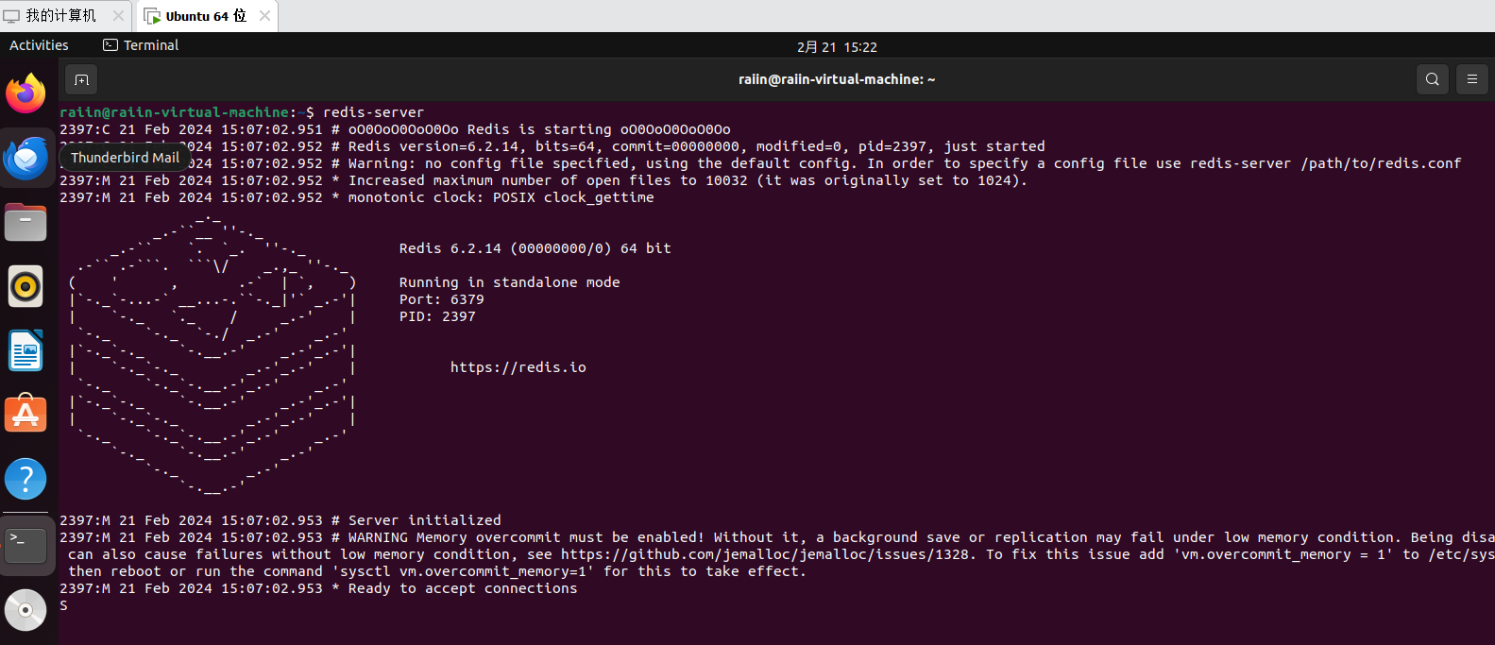Close the Ubuntu 64 位 tab

click(x=264, y=16)
